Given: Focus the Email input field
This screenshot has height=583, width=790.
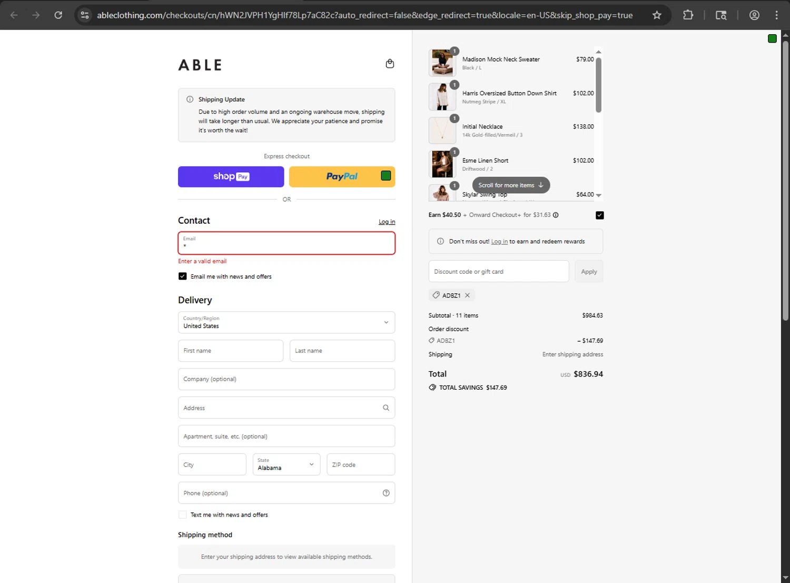Looking at the screenshot, I should (287, 243).
